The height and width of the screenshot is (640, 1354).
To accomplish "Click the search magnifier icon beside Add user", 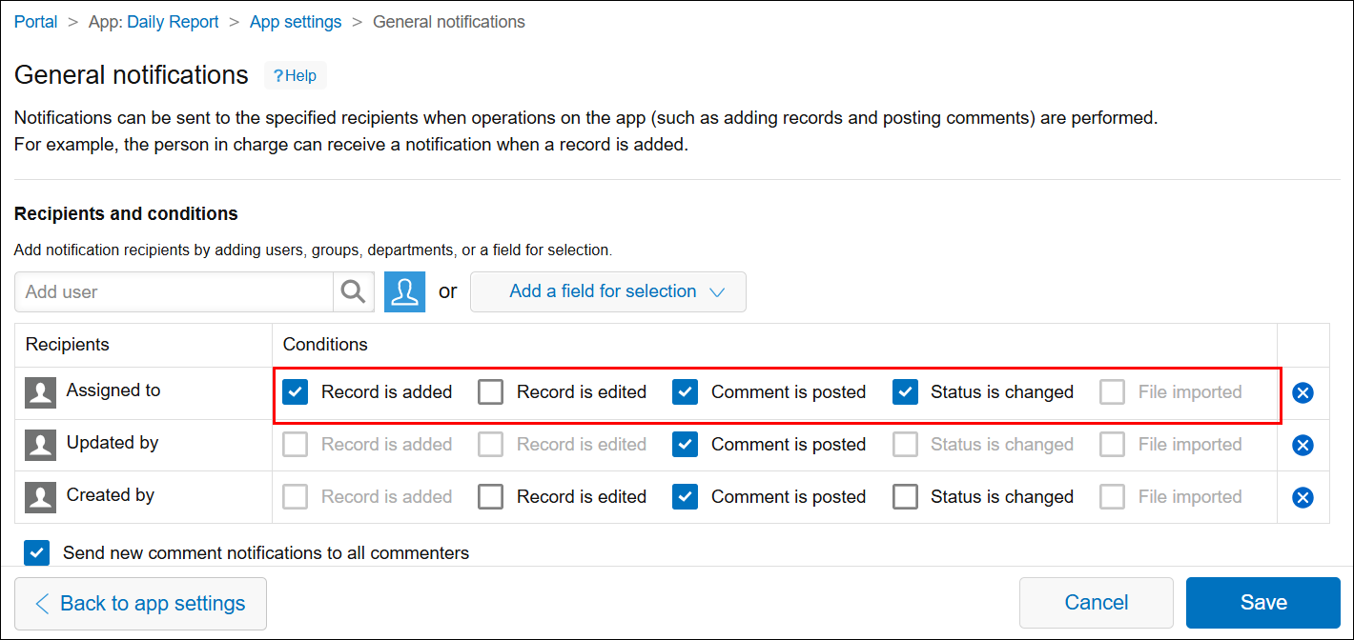I will (x=353, y=292).
